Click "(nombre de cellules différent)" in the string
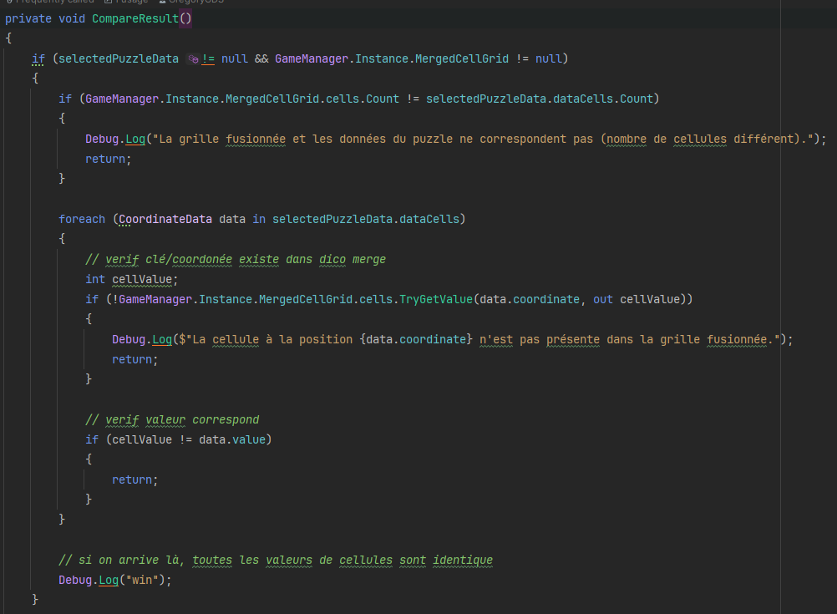Viewport: 837px width, 614px height. point(700,139)
